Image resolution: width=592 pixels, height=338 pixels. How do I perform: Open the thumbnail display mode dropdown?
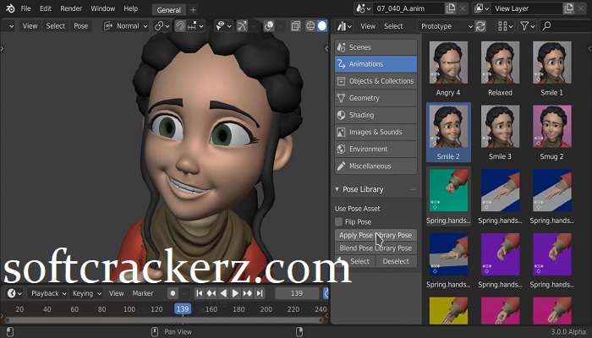506,26
